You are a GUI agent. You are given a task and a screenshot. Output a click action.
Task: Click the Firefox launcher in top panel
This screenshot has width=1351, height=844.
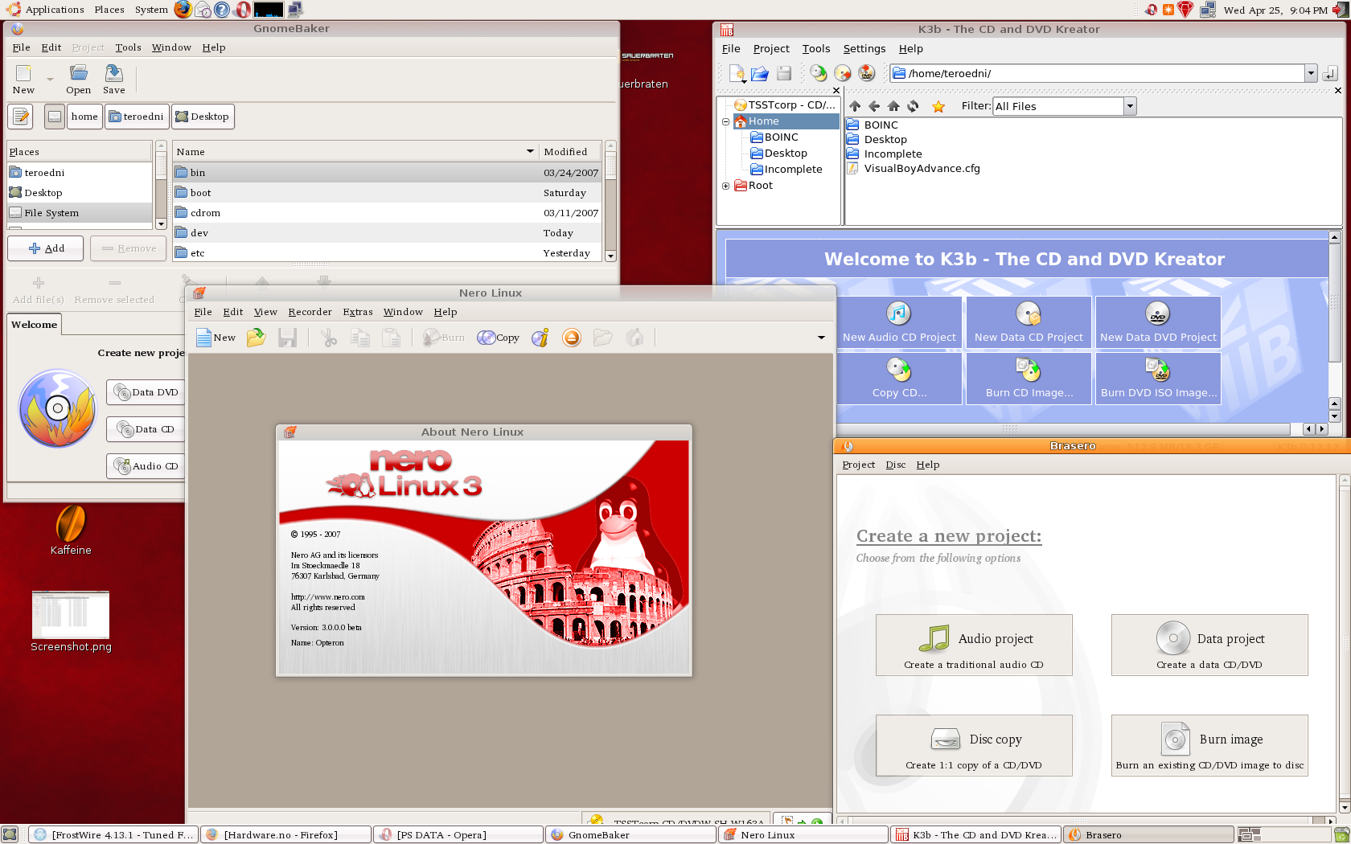coord(183,10)
